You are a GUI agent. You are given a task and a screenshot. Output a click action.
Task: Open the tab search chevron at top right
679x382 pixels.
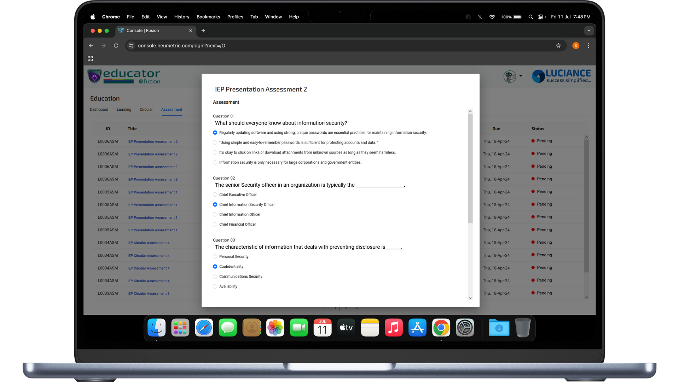pos(589,31)
